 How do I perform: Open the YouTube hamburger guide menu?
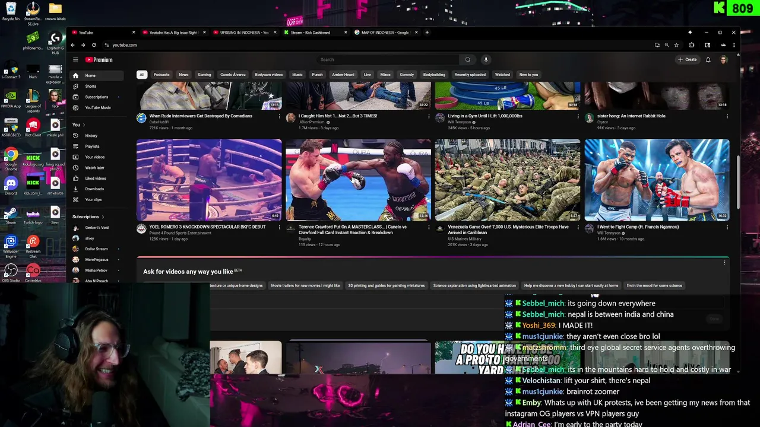point(75,60)
